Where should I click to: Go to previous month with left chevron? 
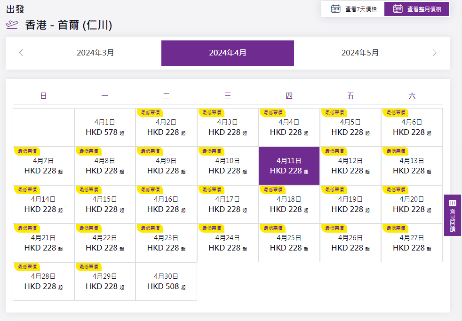21,53
